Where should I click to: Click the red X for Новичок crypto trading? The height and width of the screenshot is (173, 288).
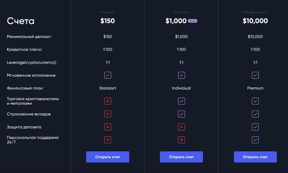(108, 101)
